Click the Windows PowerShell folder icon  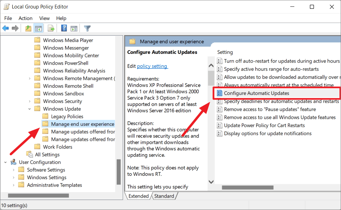click(38, 63)
